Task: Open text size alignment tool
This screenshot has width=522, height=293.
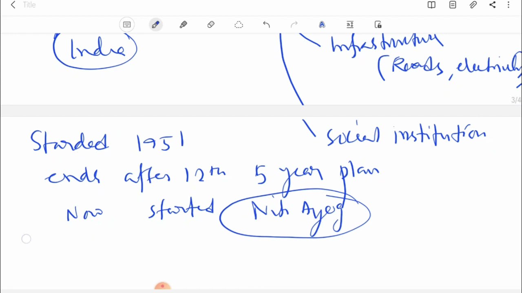Action: [x=350, y=25]
